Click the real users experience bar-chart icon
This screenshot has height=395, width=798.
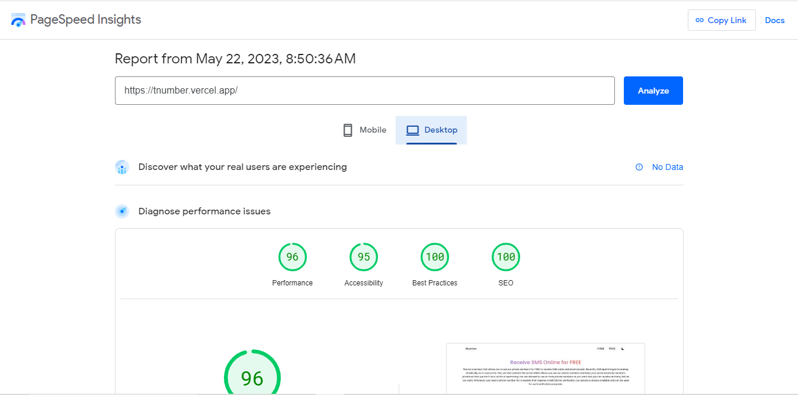click(x=122, y=167)
